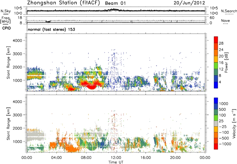Click the "18" tick on the frequency axis
The width and height of the screenshot is (237, 164).
tap(20, 18)
